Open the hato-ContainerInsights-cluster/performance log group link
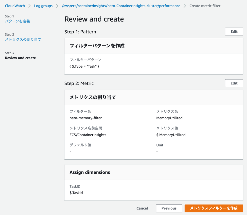Viewport: 247px width, 215px height. pos(121,6)
